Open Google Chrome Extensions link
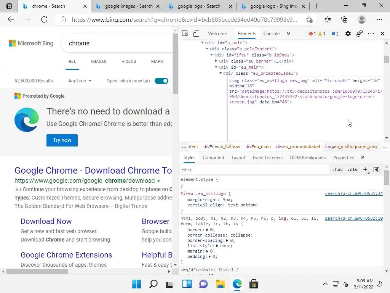 pyautogui.click(x=66, y=255)
